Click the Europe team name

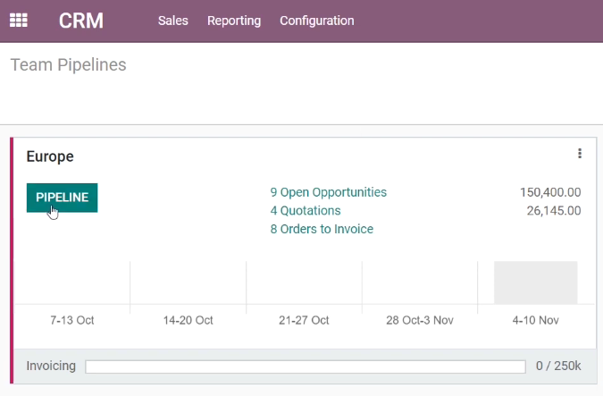tap(50, 156)
